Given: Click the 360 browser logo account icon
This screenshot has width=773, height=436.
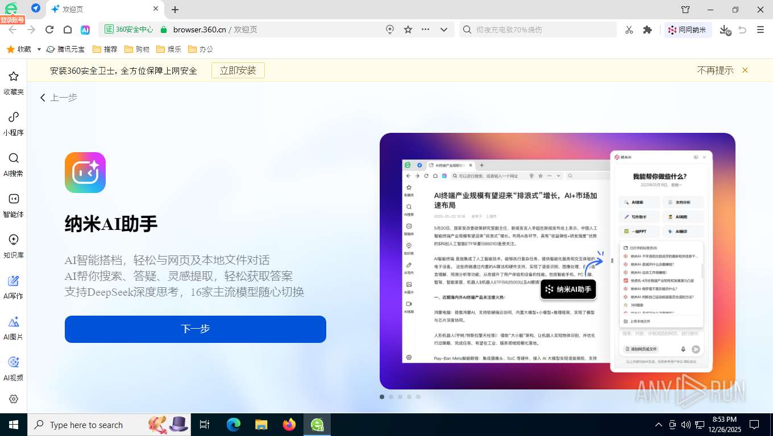Looking at the screenshot, I should pos(11,10).
